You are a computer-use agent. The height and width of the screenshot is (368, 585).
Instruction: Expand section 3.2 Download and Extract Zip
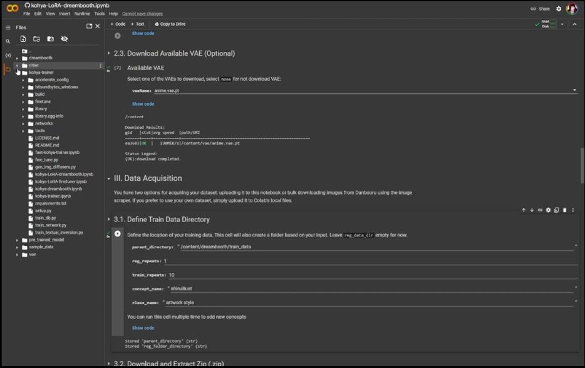tap(109, 363)
